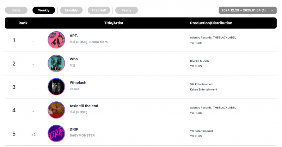Select the Weekly chart tab
Screen dimensions: 282x147
44,10
